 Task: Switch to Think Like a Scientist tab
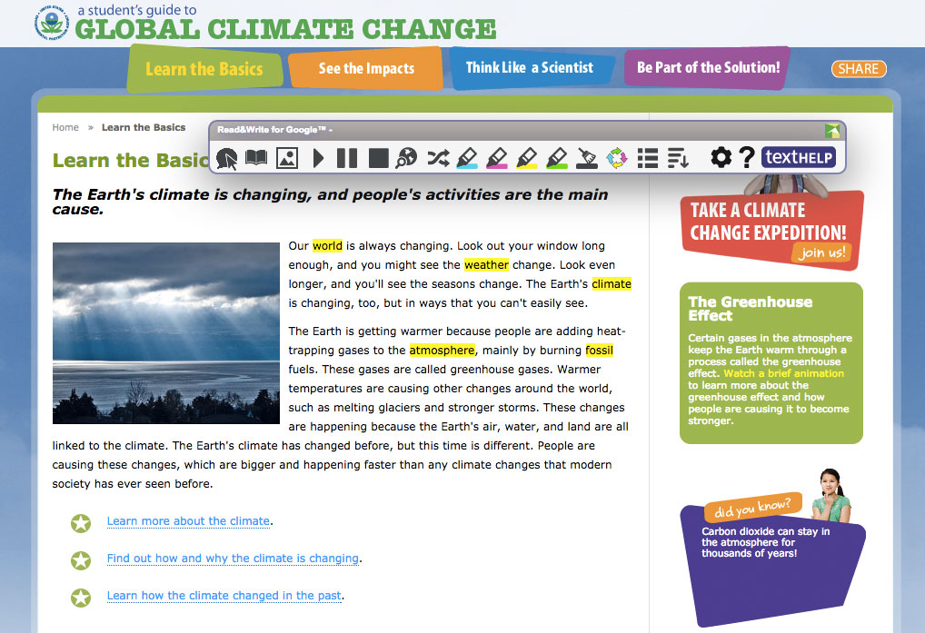pos(529,67)
